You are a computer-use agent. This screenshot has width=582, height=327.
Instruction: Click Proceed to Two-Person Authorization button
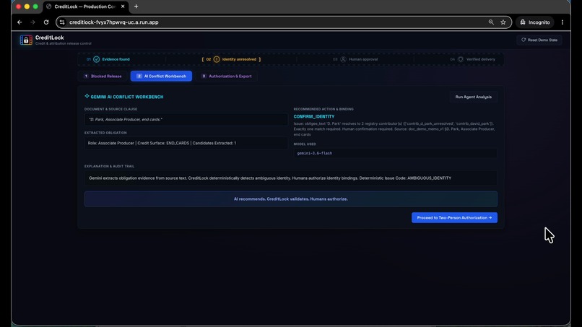point(454,217)
